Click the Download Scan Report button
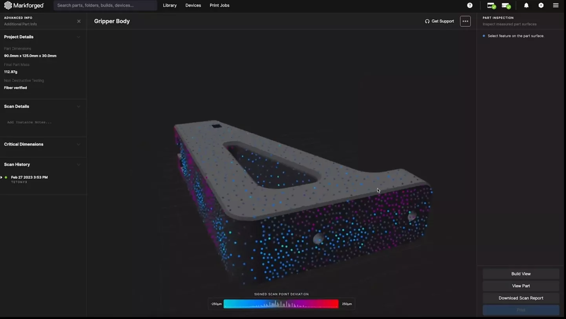 pyautogui.click(x=520, y=298)
